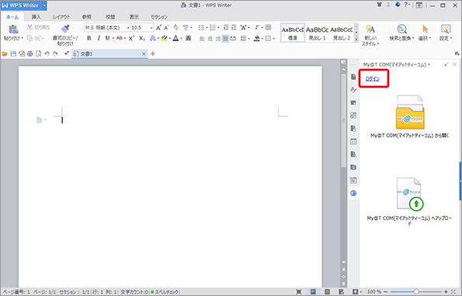Screen dimensions: 462x296
Task: Open the numbered list dropdown arrow
Action: coord(218,28)
